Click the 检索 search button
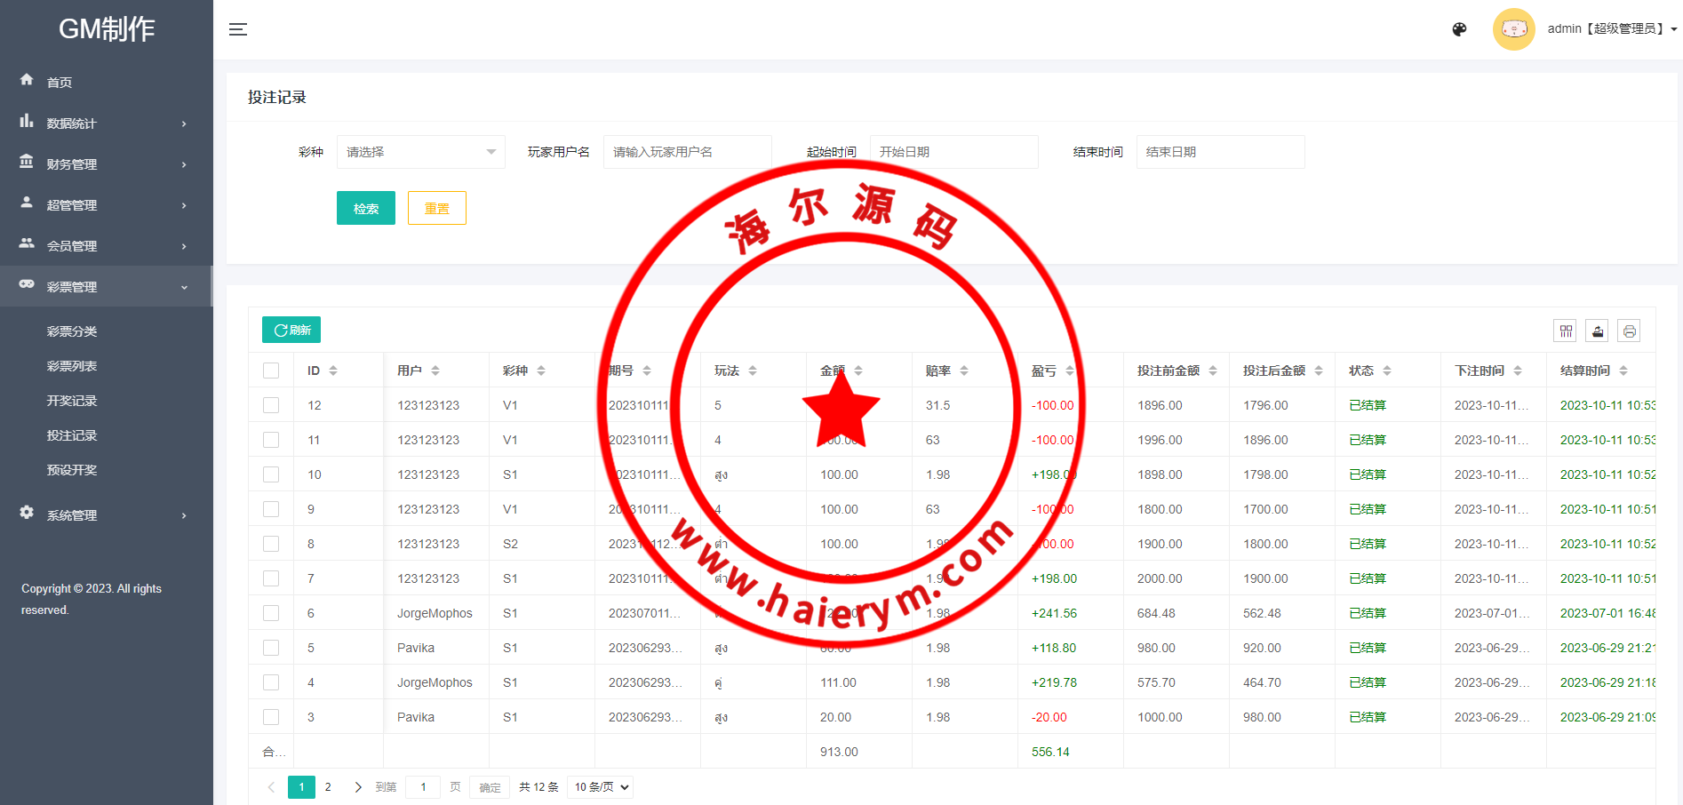Viewport: 1683px width, 805px height. (x=366, y=208)
